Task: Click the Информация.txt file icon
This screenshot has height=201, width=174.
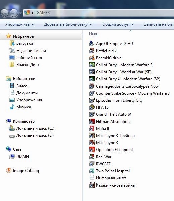Action: [92, 178]
